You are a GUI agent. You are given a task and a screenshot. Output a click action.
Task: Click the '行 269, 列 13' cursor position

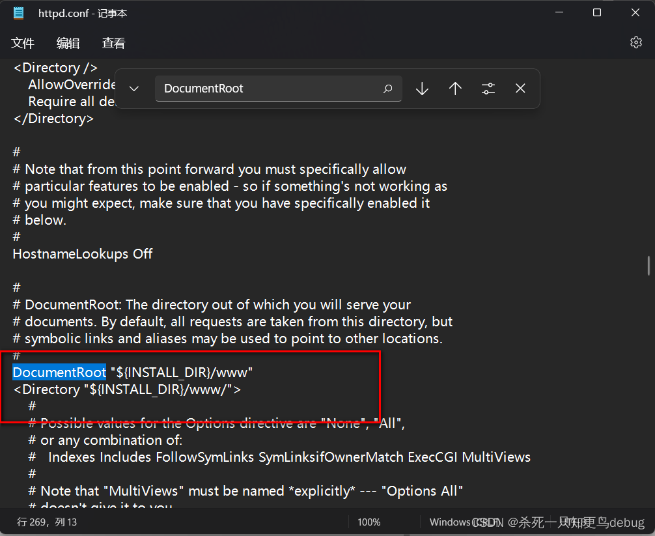coord(47,522)
